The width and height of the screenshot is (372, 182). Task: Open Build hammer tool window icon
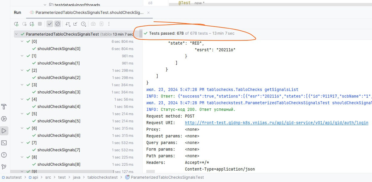point(4,107)
